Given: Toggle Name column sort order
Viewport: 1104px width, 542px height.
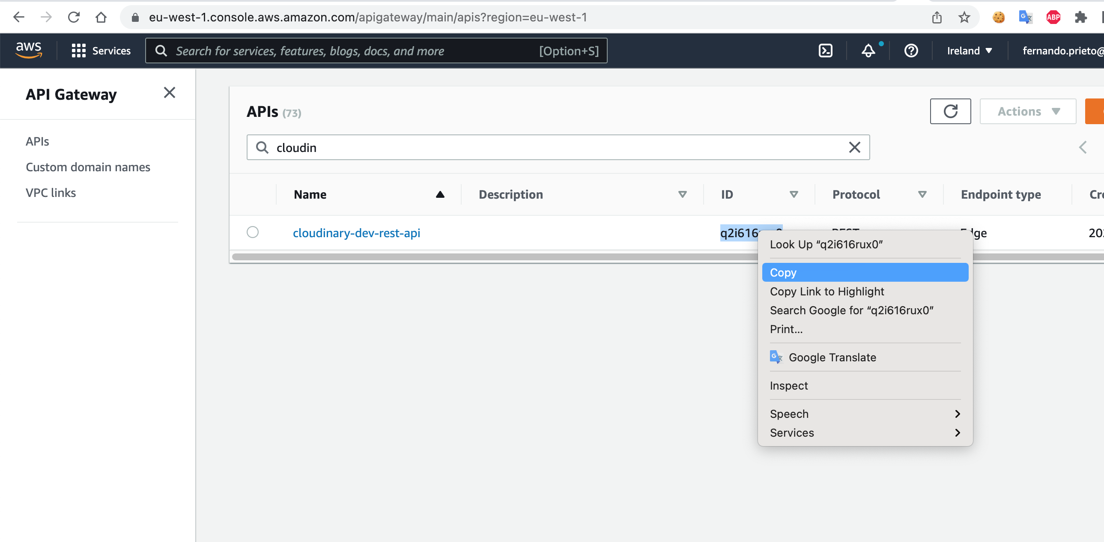Looking at the screenshot, I should point(440,194).
